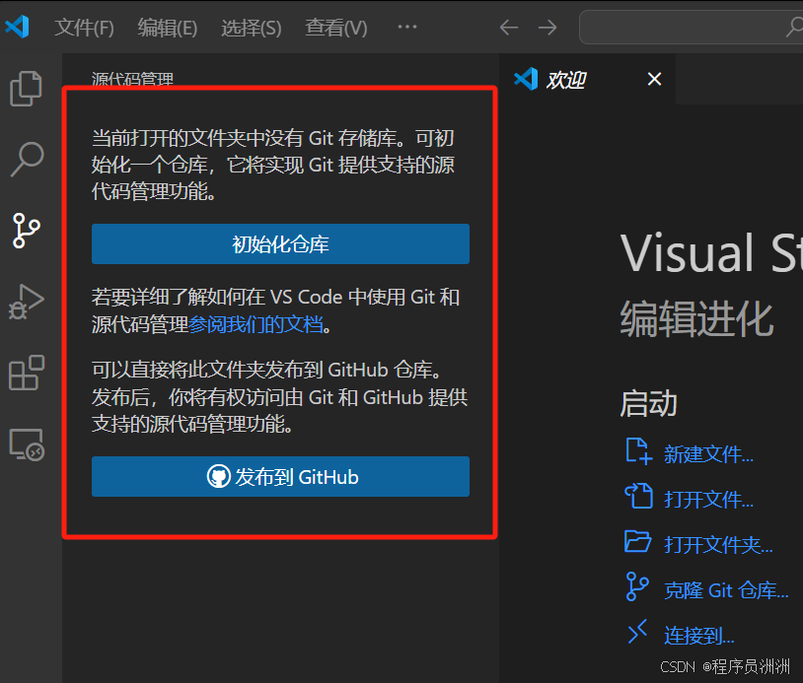This screenshot has width=803, height=683.
Task: Open the Explorer view in activity bar
Action: coord(26,88)
